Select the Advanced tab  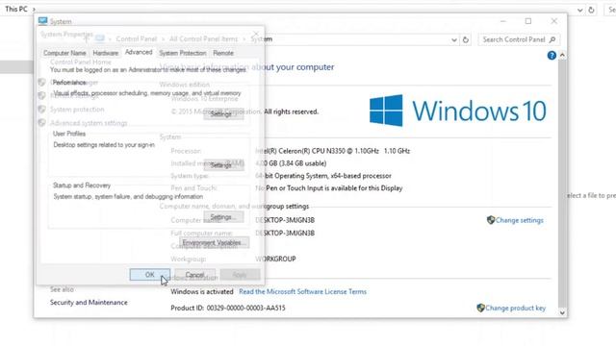click(x=139, y=52)
